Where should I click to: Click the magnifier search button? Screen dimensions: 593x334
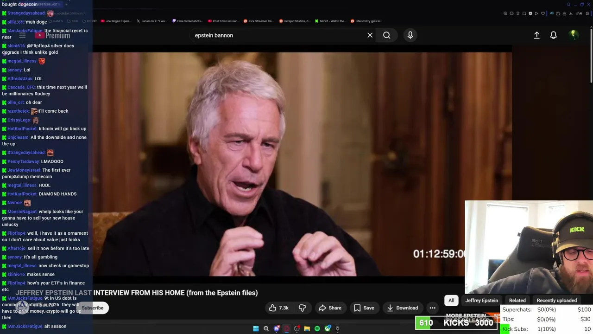tap(386, 35)
